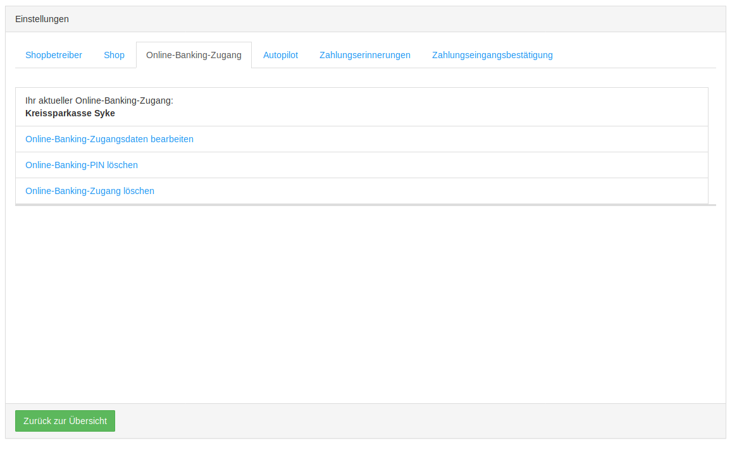Open the Zahlungserinnerungen tab
The height and width of the screenshot is (450, 737).
pos(364,55)
